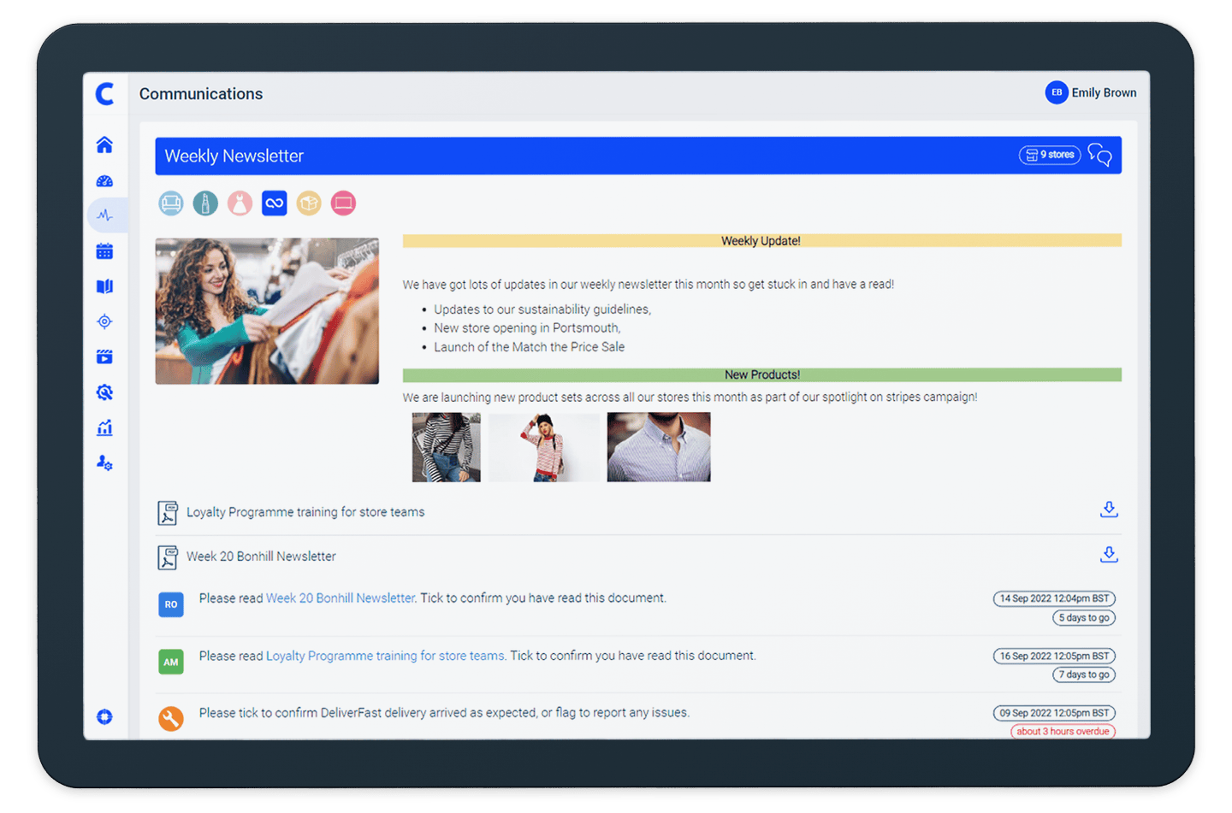1232x813 pixels.
Task: Open the red striped outfit product thumbnail
Action: [x=544, y=447]
